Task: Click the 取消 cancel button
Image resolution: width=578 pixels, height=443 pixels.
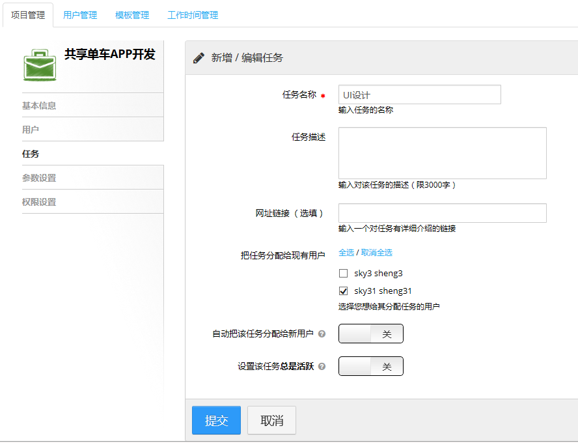Action: 271,420
